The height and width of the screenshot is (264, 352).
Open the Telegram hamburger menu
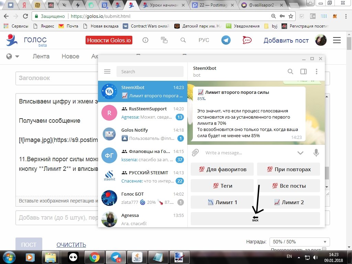click(107, 71)
